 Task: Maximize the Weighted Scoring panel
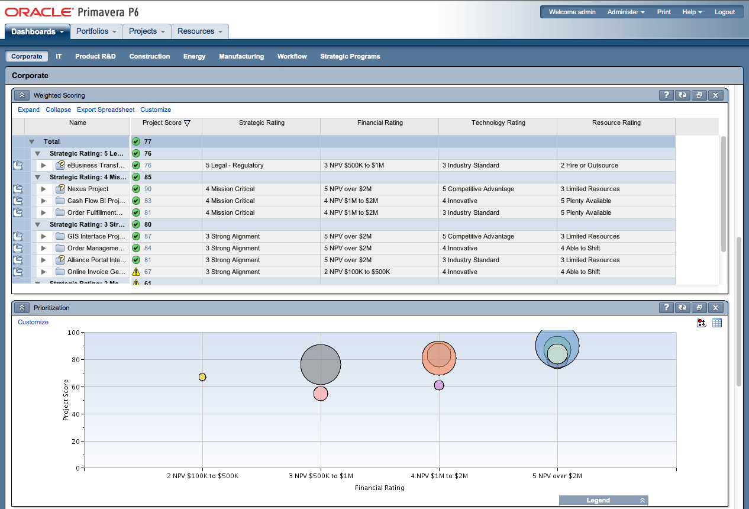click(x=699, y=95)
